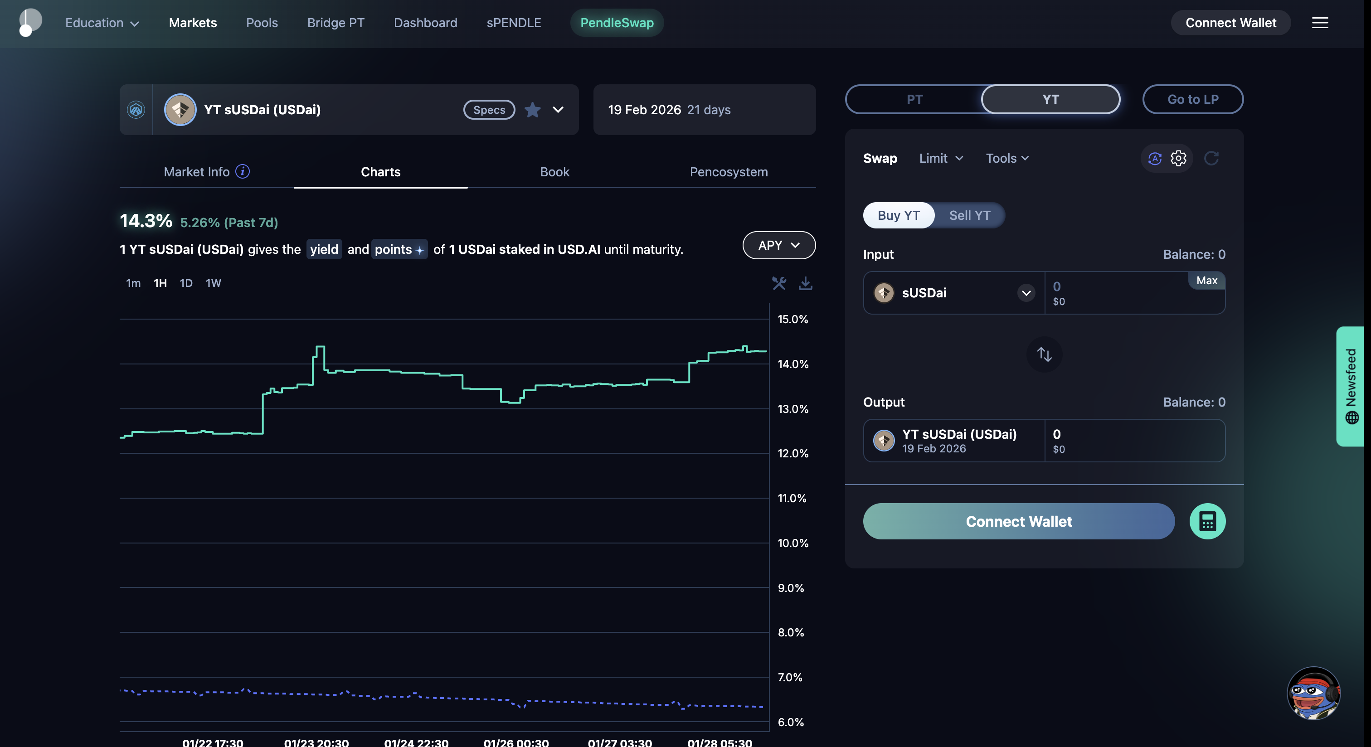Expand the Limit order dropdown
The image size is (1371, 747).
(940, 158)
